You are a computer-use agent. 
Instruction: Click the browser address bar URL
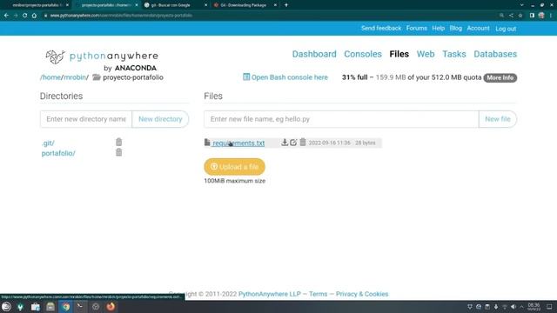pos(121,16)
